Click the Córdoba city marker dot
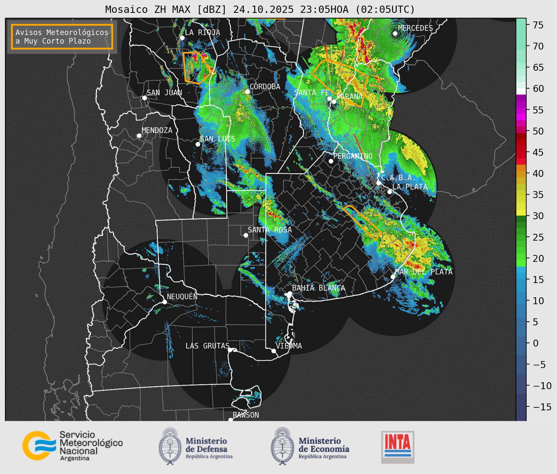Screen dimensions: 557x474 click(247, 92)
